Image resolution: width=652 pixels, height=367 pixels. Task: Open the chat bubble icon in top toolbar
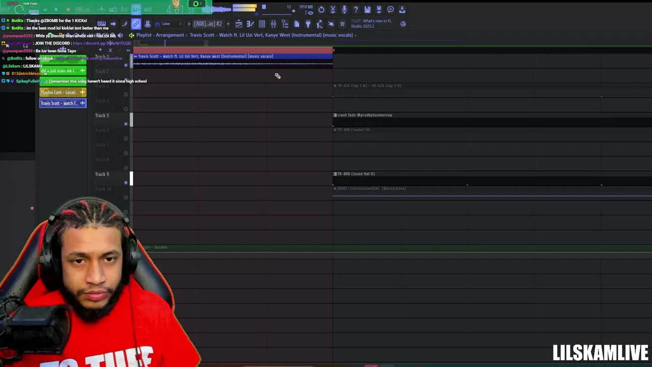point(390,9)
